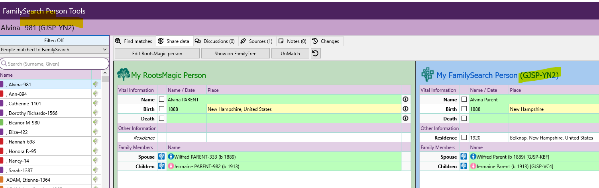Click FamilySearch tree icon next to Ann-894
Screen dimensions: 599x188
pyautogui.click(x=96, y=94)
